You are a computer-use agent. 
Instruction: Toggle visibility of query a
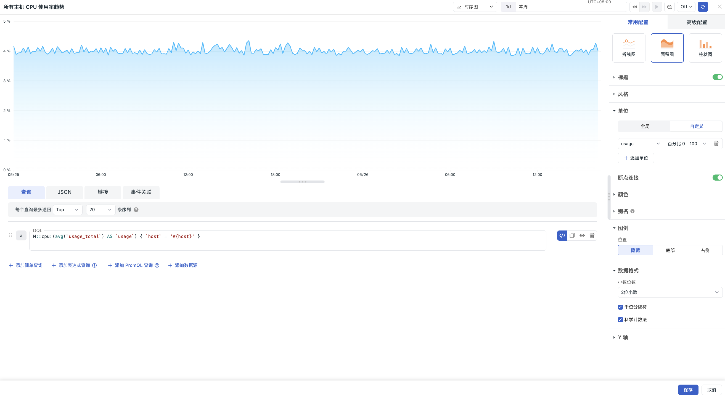point(582,235)
